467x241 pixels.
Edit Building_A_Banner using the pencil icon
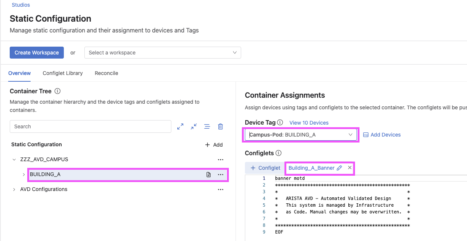coord(339,168)
